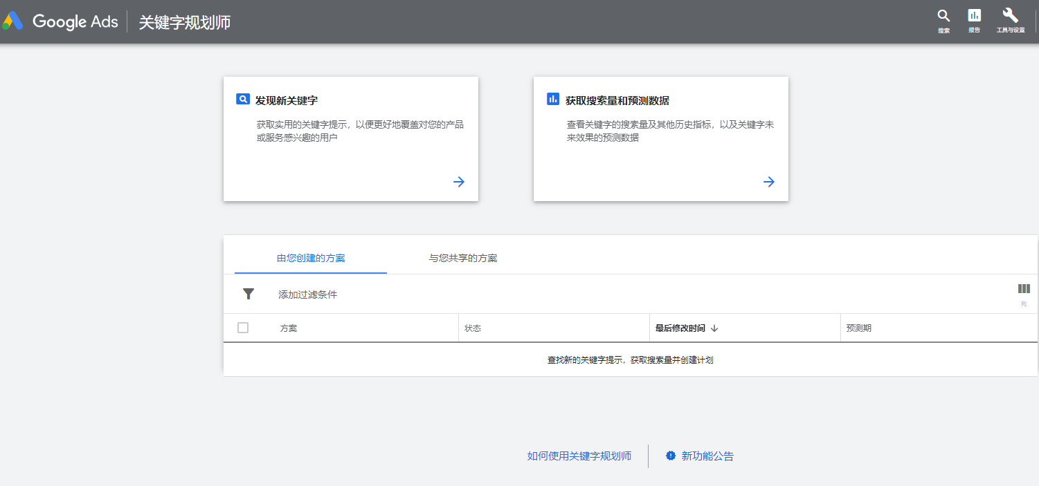Screen dimensions: 1039x486
Task: Open tools and settings wrench icon
Action: [1010, 21]
